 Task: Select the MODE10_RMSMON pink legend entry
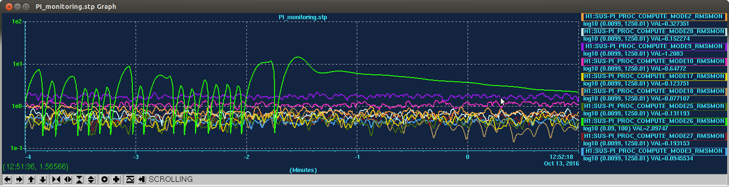point(654,61)
